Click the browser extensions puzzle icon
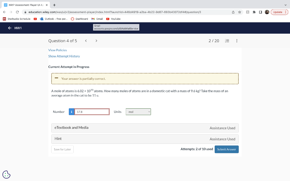 coord(254,12)
